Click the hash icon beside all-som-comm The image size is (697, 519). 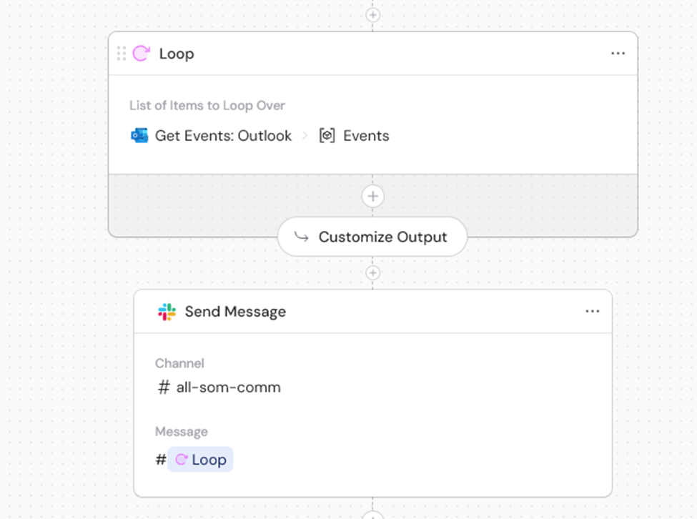coord(162,387)
